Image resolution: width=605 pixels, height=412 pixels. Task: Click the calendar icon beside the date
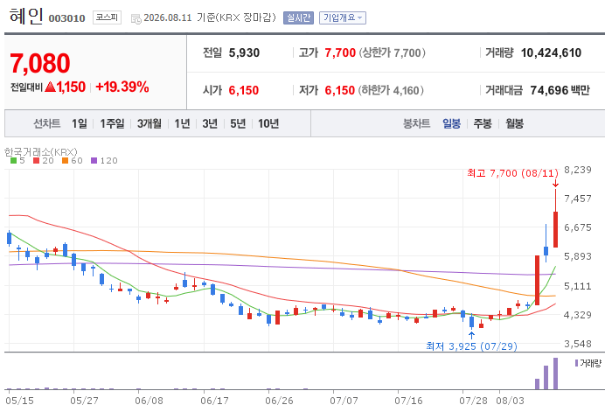136,18
